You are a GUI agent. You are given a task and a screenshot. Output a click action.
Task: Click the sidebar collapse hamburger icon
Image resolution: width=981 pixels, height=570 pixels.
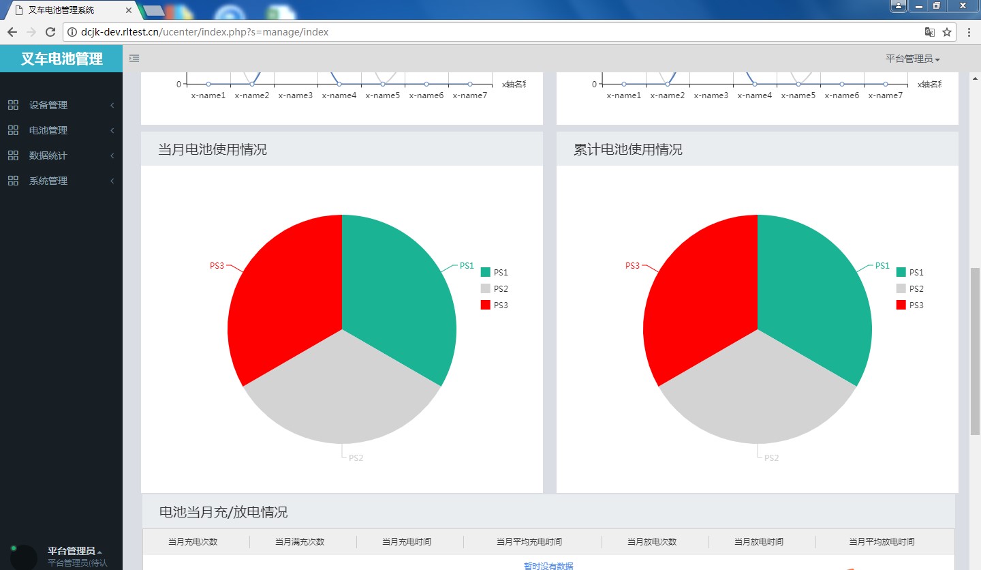[134, 59]
